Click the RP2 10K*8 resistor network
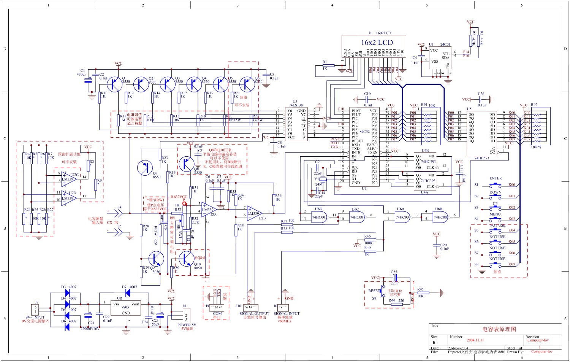The width and height of the screenshot is (570, 362). point(541,126)
